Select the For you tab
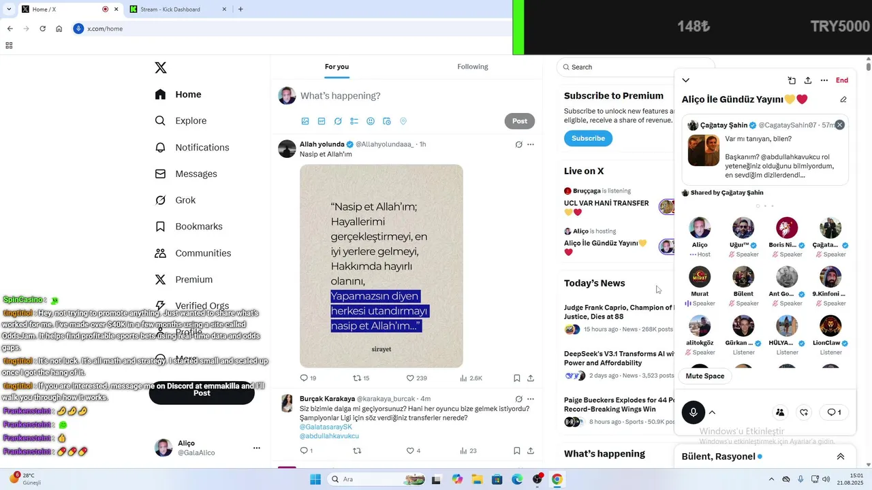The width and height of the screenshot is (872, 490). [x=337, y=67]
